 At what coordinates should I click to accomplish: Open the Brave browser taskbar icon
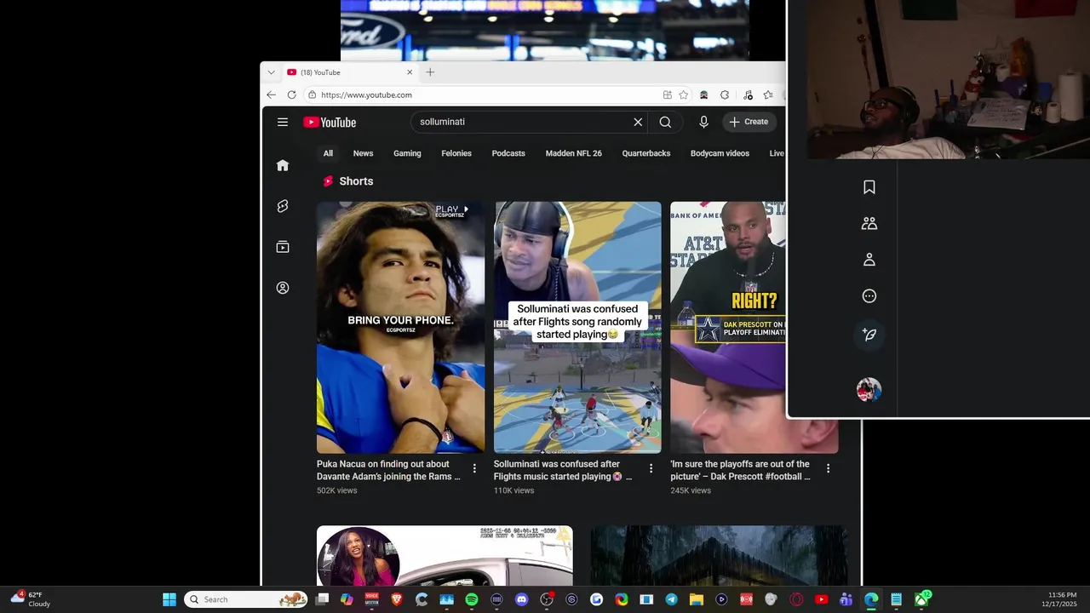[396, 599]
